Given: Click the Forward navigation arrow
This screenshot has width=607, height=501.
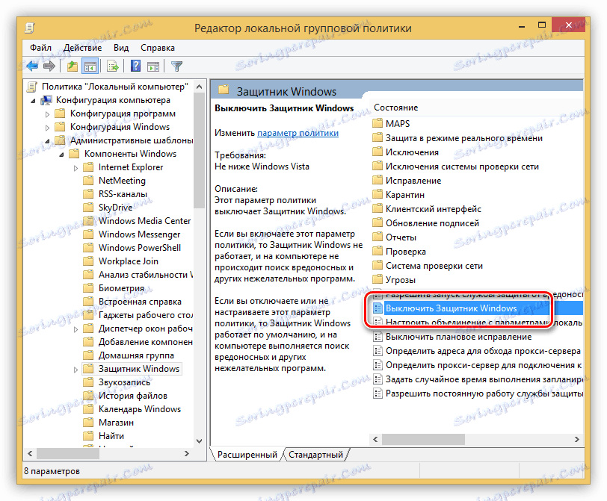Looking at the screenshot, I should 49,66.
